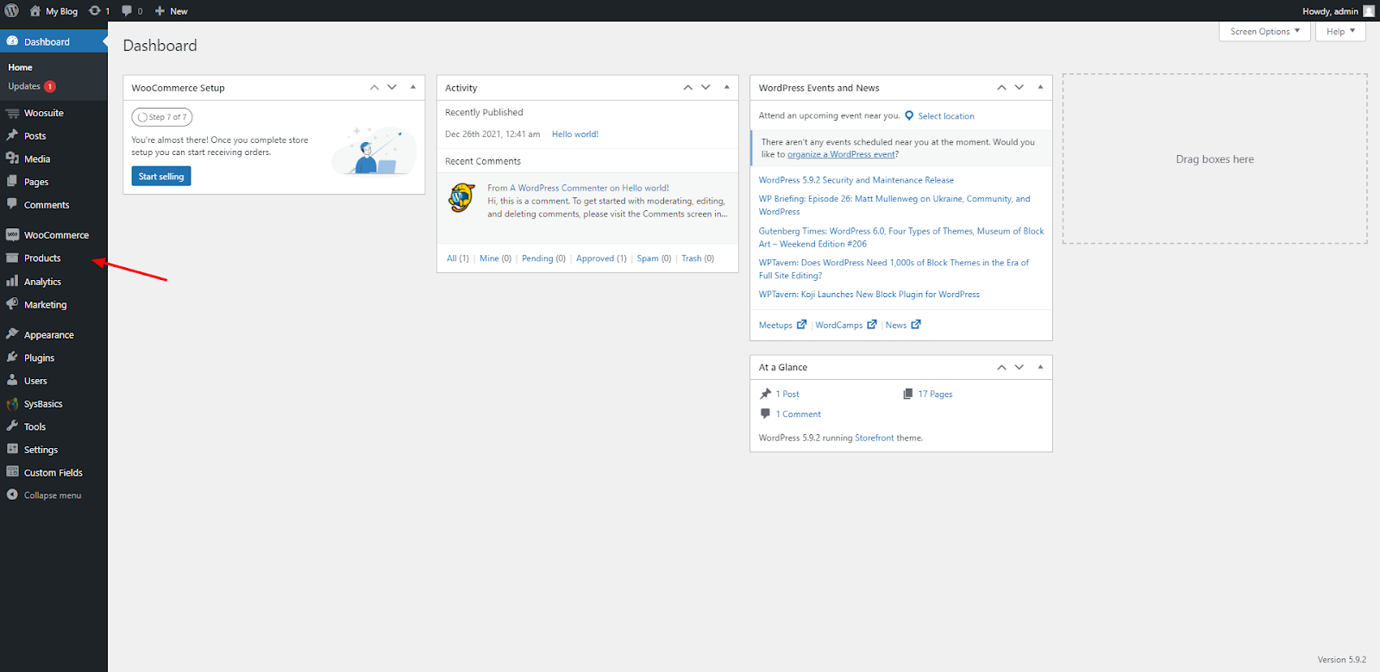This screenshot has height=672, width=1380.
Task: Open the News external link
Action: (x=903, y=325)
